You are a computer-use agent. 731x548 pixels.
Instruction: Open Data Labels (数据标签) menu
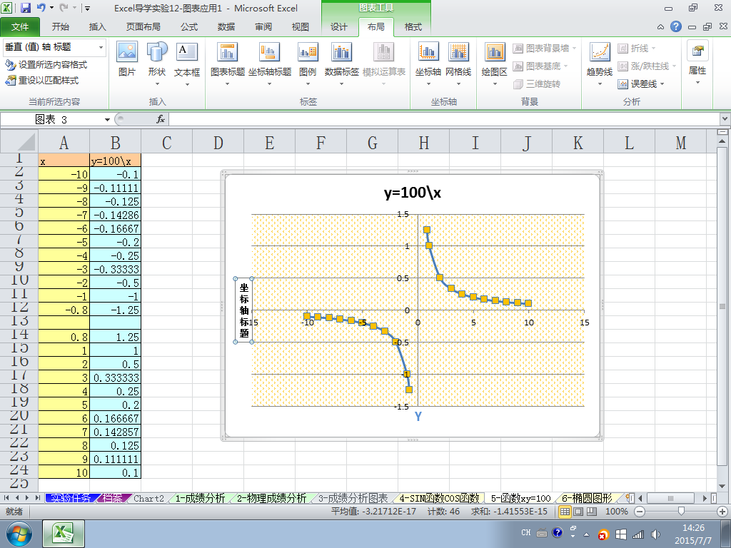pos(342,64)
